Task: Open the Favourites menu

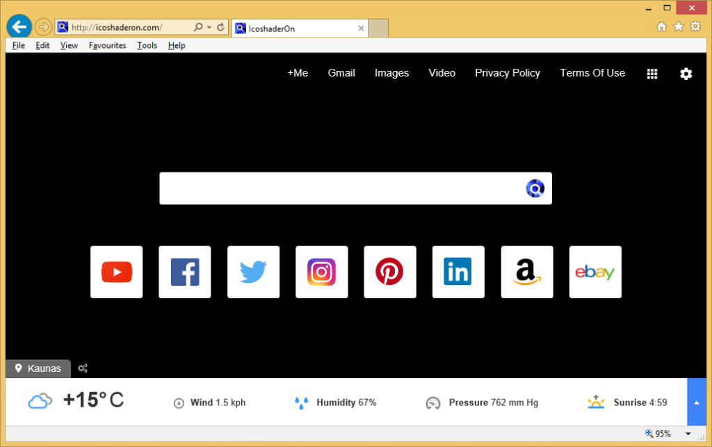Action: point(107,46)
